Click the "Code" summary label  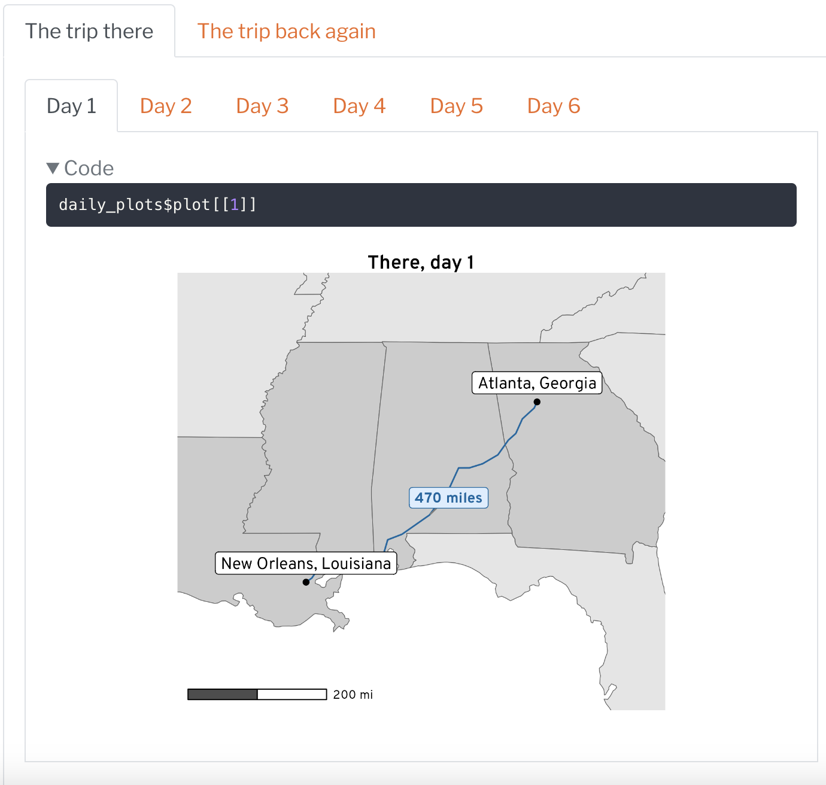(89, 169)
